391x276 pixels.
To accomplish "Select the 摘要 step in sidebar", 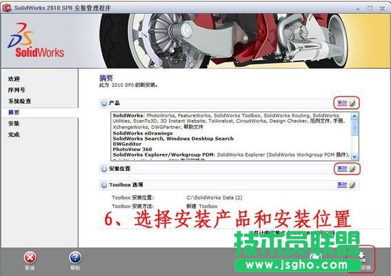I will click(14, 112).
